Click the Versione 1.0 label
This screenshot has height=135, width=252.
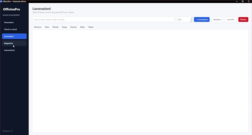tap(7, 131)
